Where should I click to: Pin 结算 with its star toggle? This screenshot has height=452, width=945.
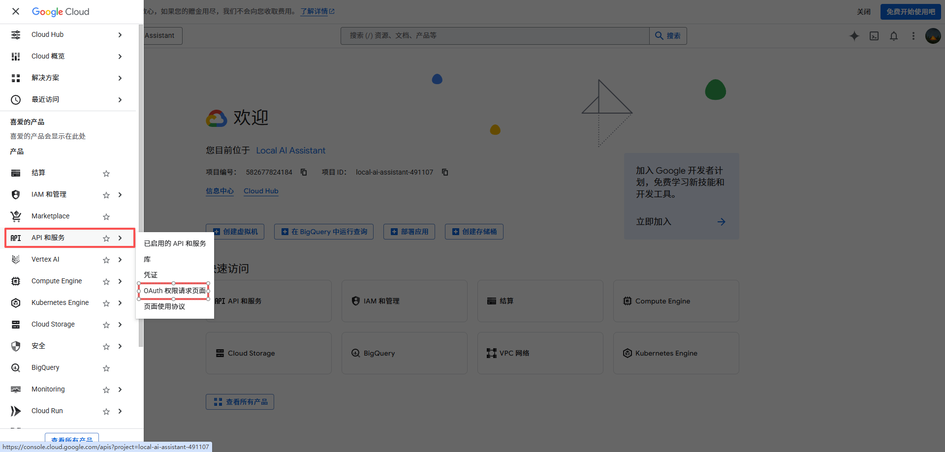[106, 174]
